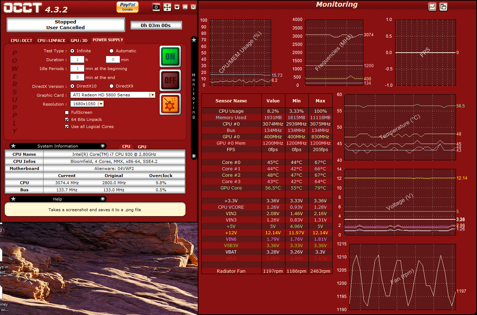This screenshot has height=315, width=477.
Task: Collapse the Help section arrow
Action: coord(103,199)
